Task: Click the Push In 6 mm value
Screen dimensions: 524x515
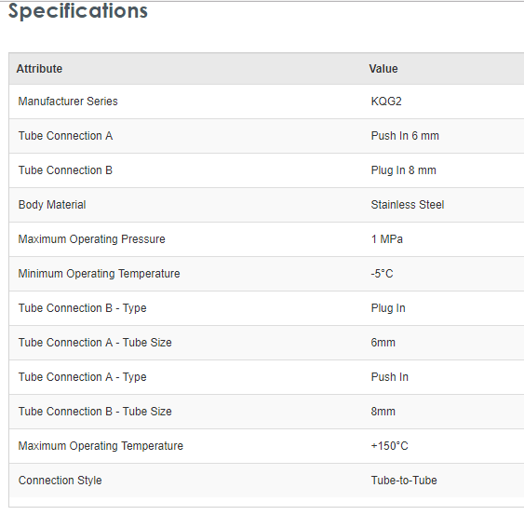Action: pos(405,135)
